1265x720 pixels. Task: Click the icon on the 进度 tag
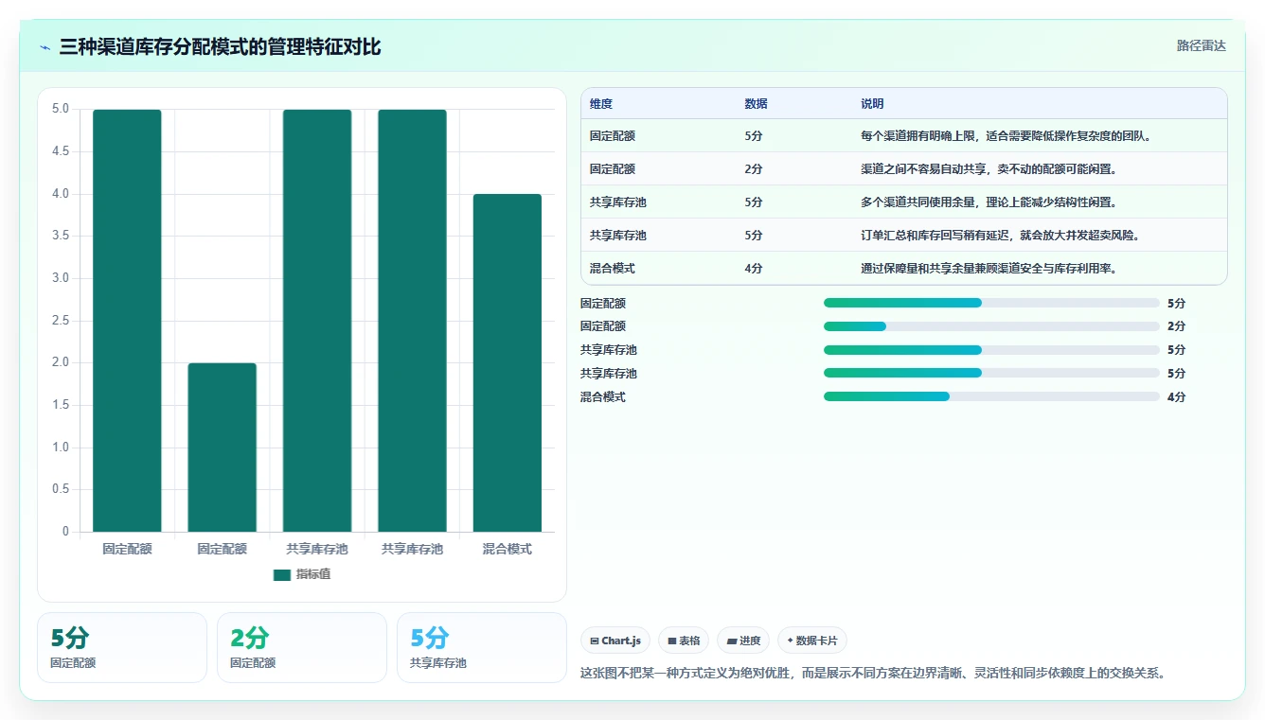(731, 641)
